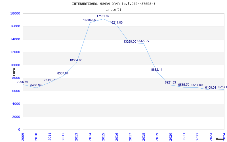Screen dimensions: 227x142
Task: Select the 7314.07 data label
Action: point(49,80)
